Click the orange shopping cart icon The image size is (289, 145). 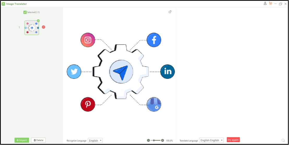(270, 4)
